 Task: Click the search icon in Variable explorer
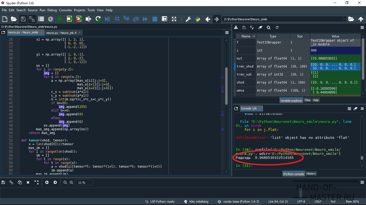(268, 27)
